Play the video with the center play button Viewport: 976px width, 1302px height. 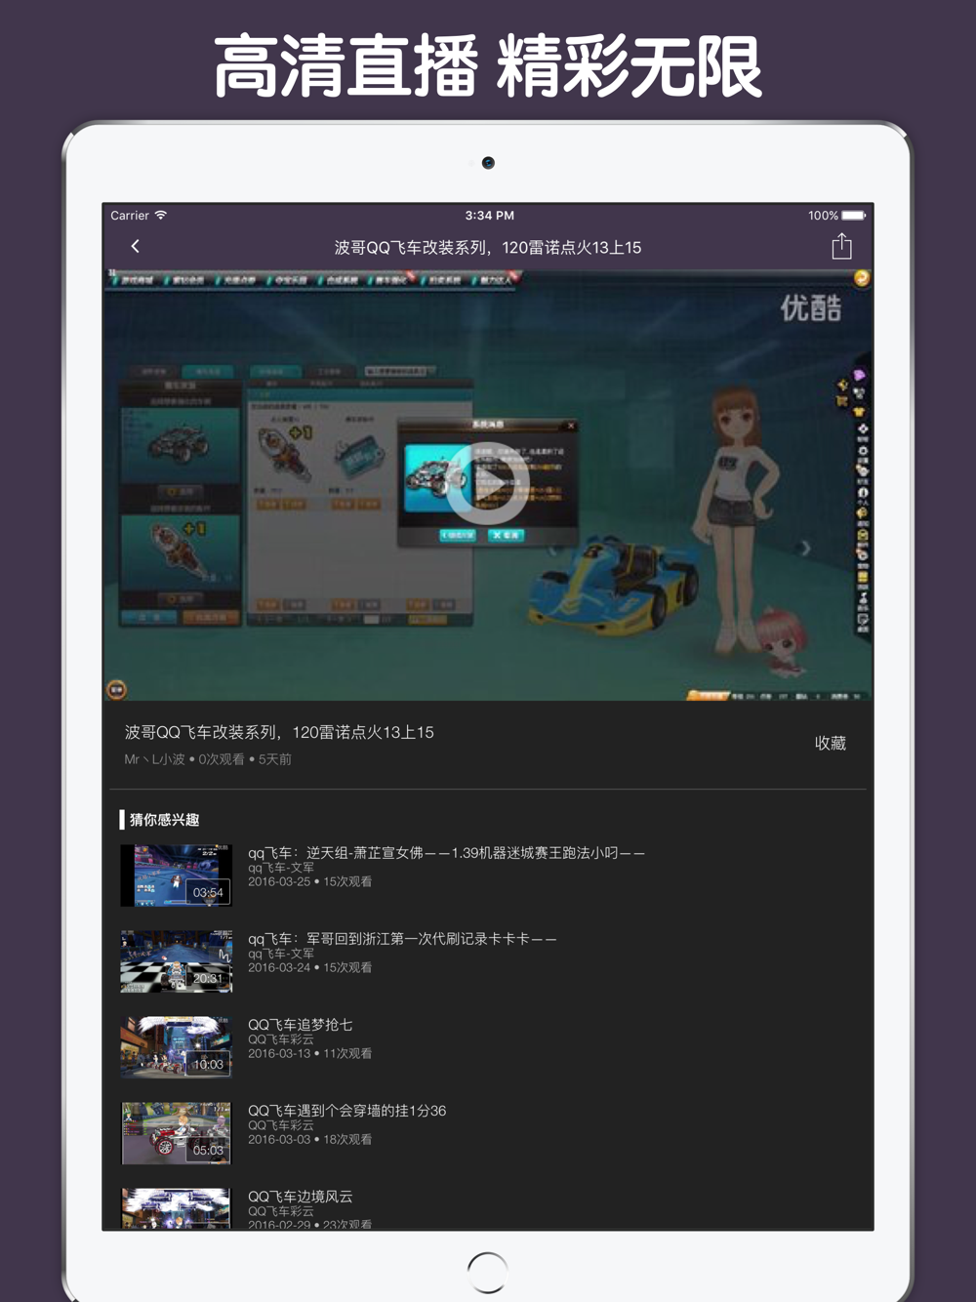click(488, 484)
